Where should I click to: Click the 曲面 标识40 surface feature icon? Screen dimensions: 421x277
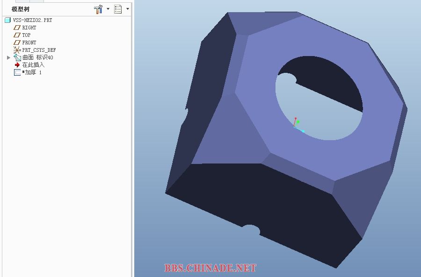[17, 57]
